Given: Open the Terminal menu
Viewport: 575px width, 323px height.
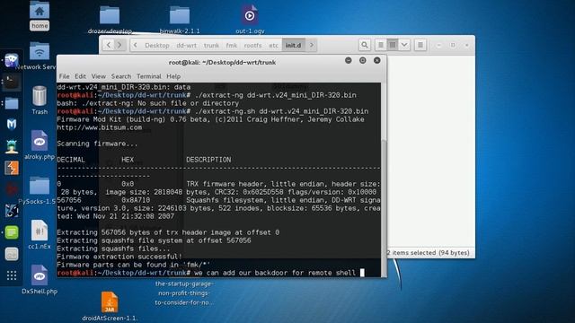Looking at the screenshot, I should (149, 76).
